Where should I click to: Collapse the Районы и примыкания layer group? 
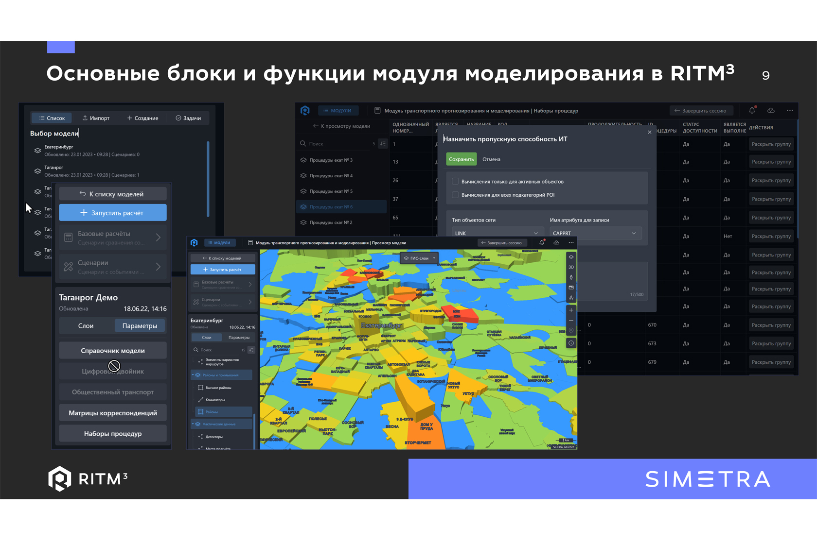193,375
